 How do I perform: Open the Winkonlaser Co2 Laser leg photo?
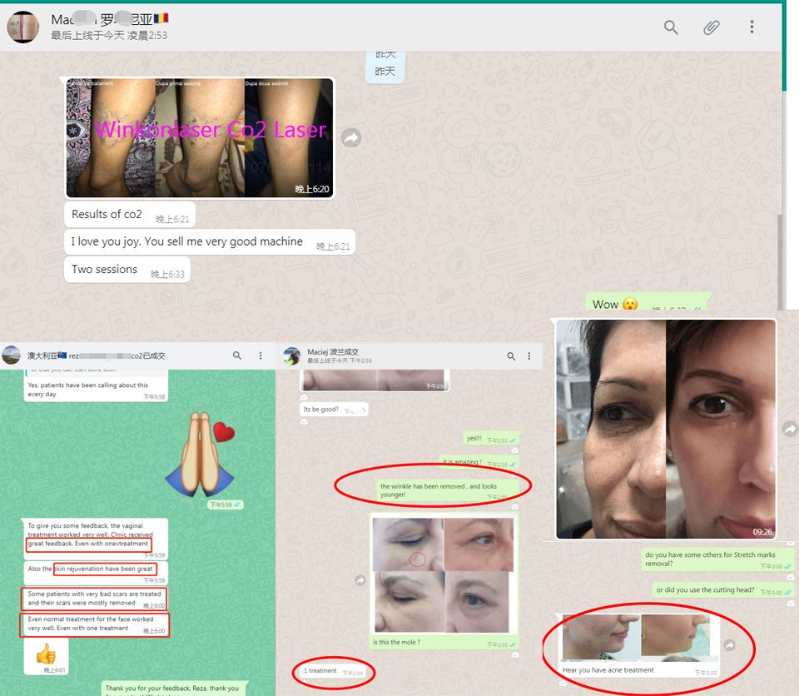tap(200, 137)
